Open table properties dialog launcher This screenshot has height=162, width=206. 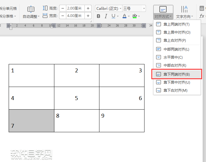click(91, 21)
